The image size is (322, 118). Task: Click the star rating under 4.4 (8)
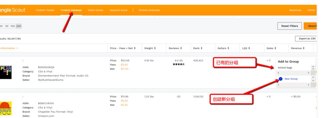[179, 64]
